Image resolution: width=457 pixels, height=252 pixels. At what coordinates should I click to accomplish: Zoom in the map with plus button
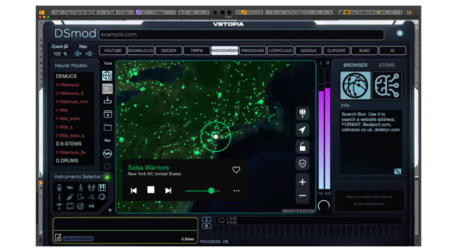tap(303, 182)
